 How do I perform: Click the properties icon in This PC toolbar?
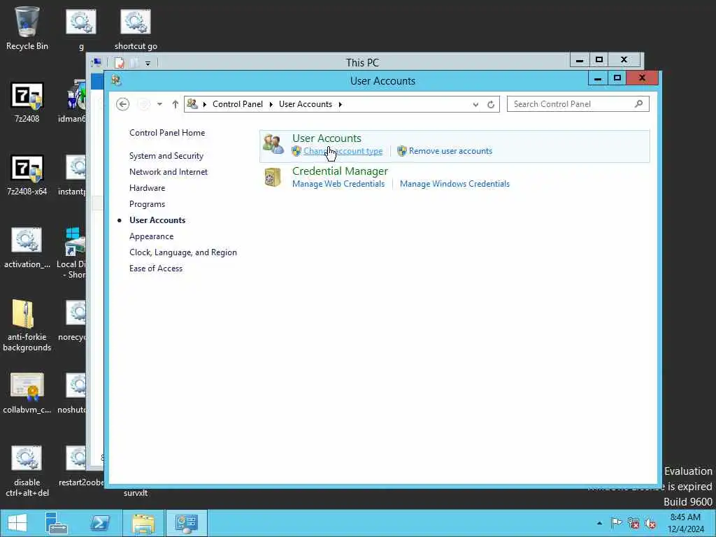(x=120, y=63)
